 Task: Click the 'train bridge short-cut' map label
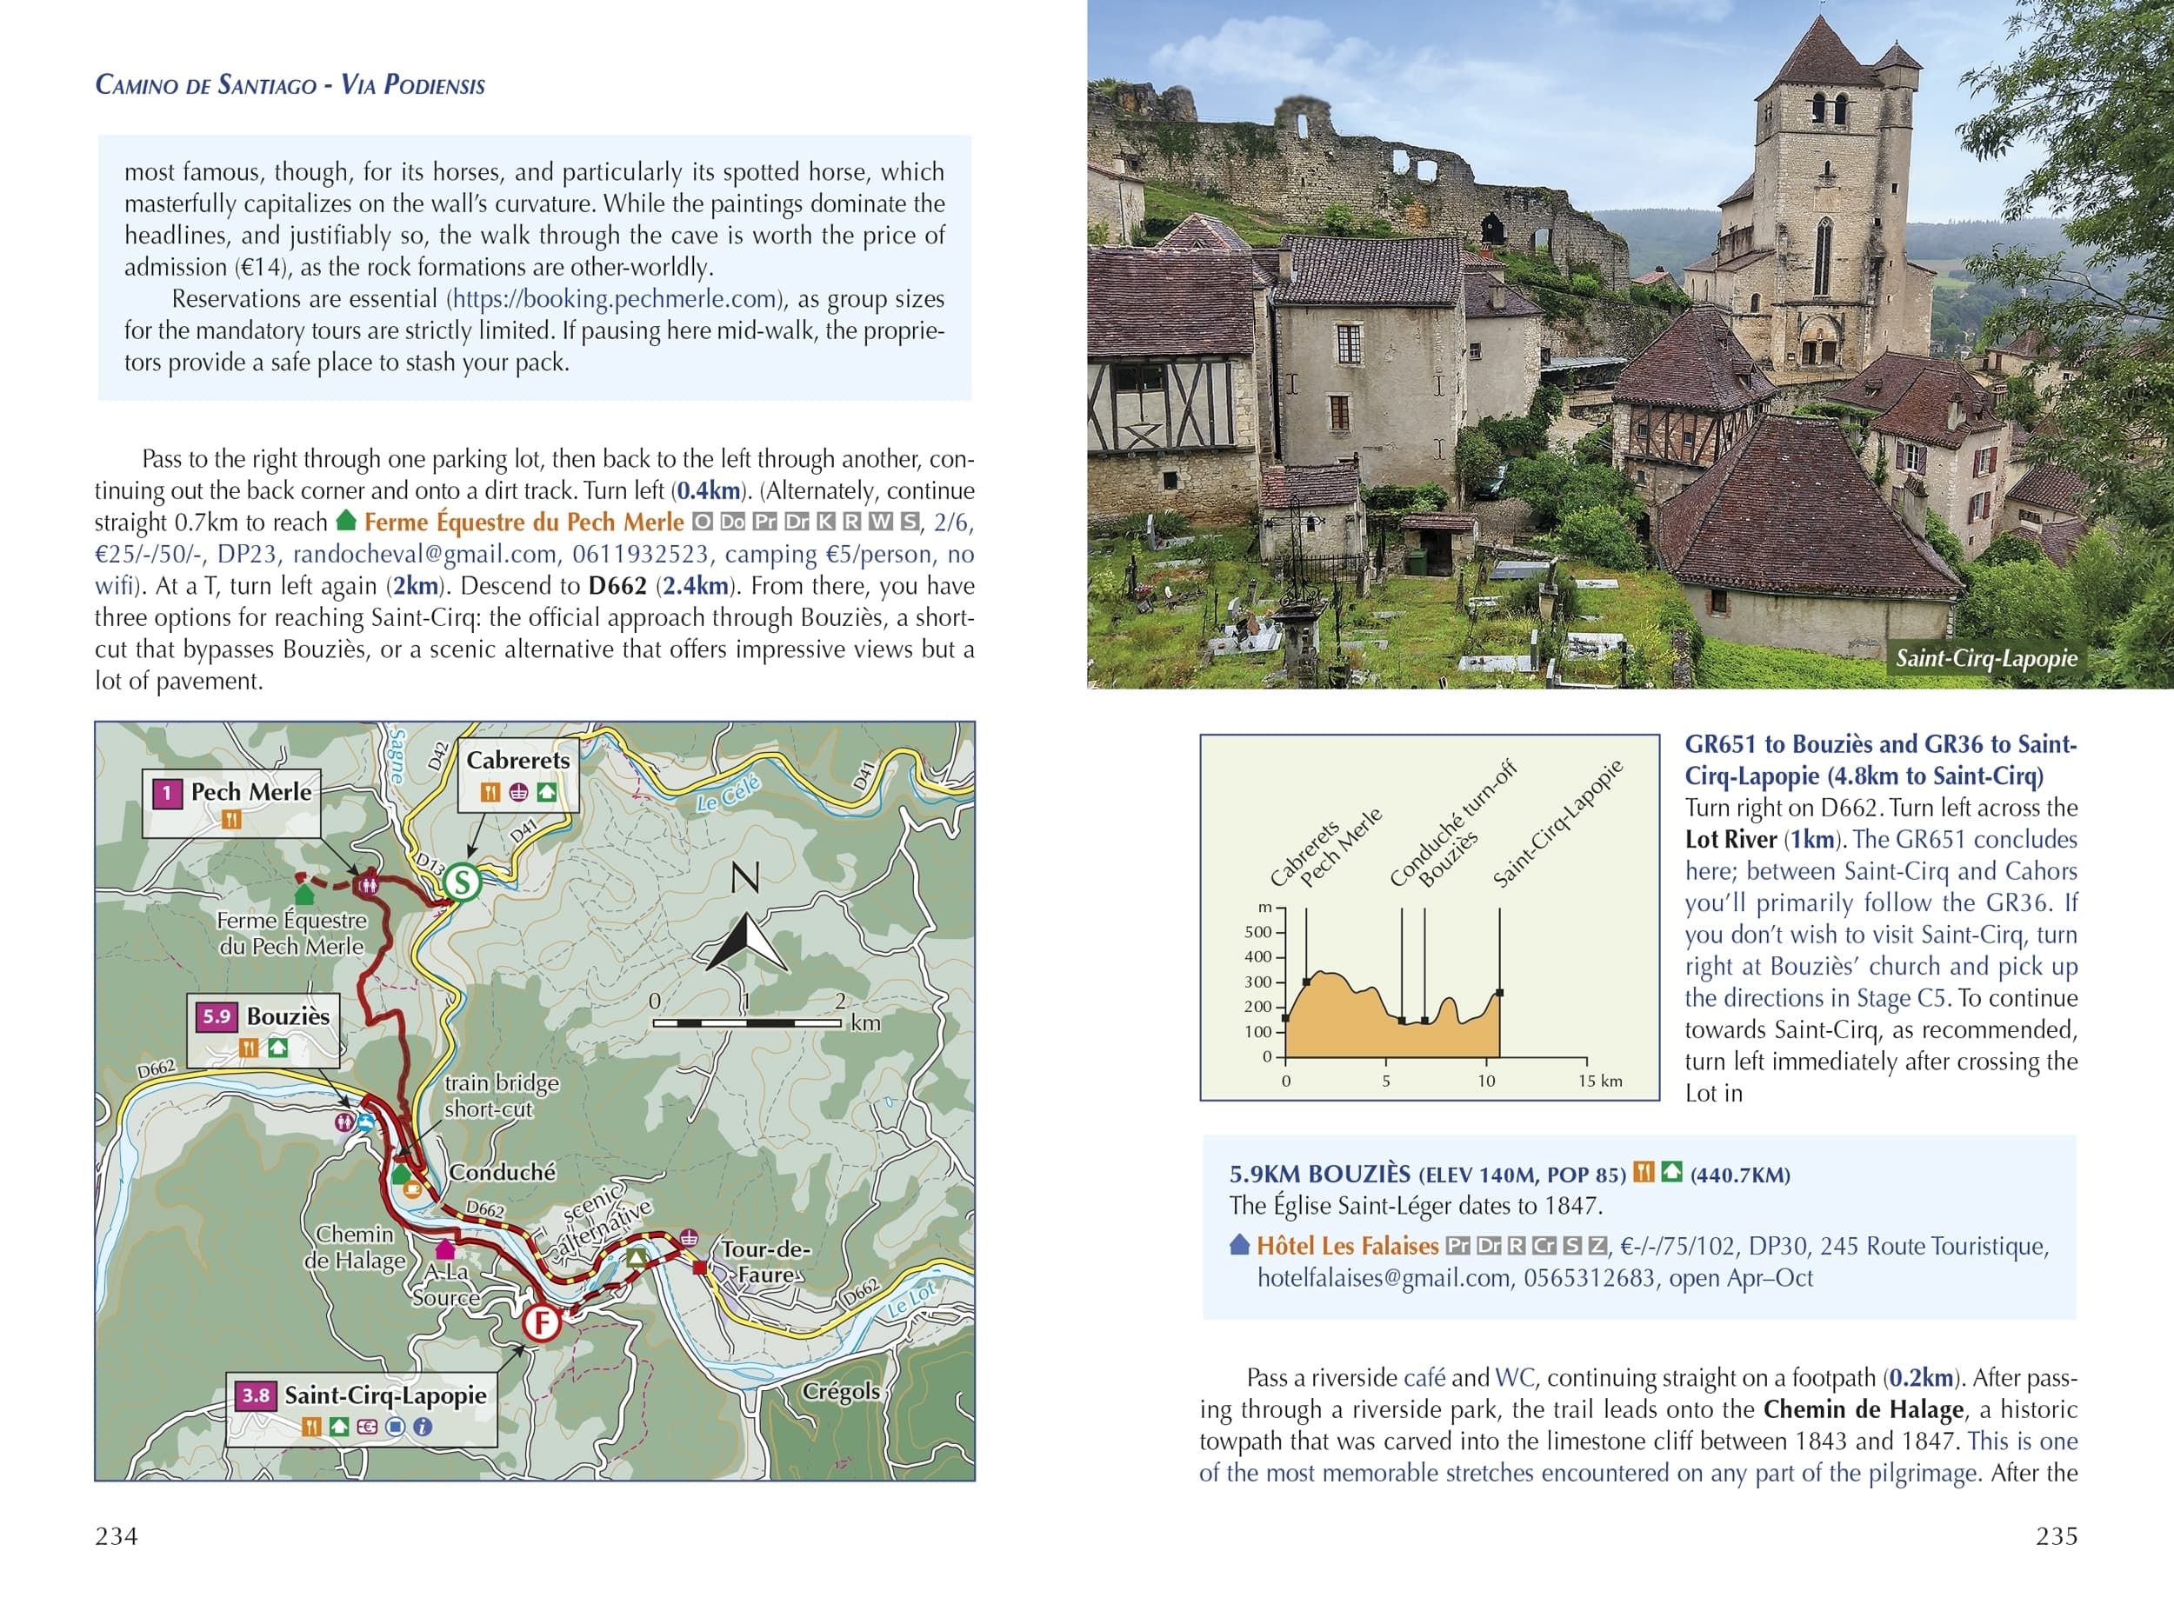(x=501, y=1096)
